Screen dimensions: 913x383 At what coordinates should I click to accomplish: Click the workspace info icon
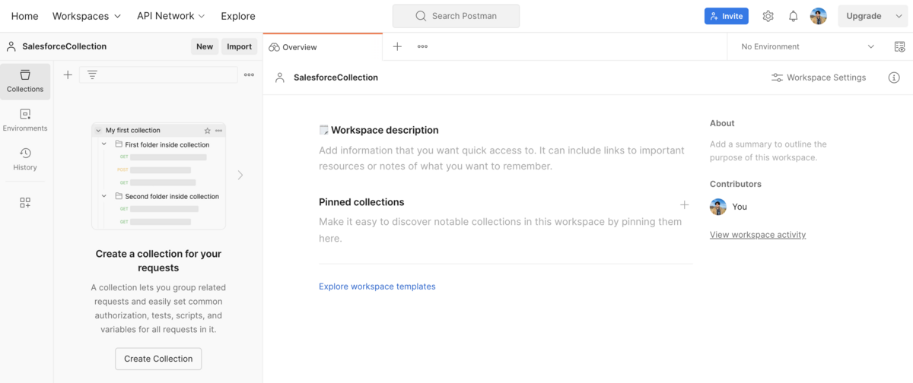tap(894, 78)
